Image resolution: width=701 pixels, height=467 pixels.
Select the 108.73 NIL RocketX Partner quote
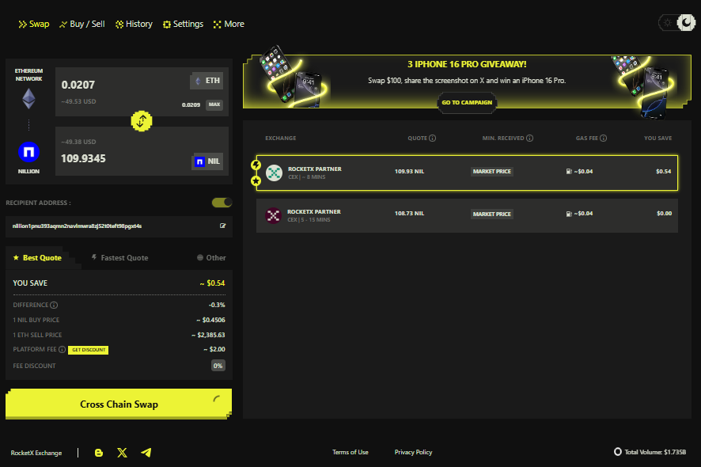click(x=467, y=215)
